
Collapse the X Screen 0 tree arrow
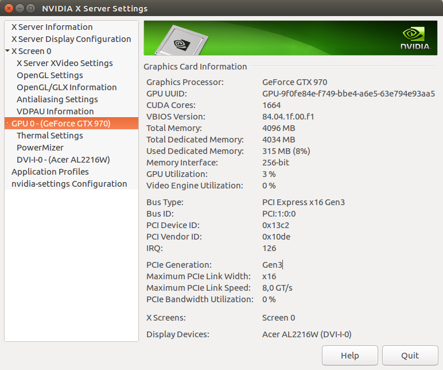(x=7, y=51)
